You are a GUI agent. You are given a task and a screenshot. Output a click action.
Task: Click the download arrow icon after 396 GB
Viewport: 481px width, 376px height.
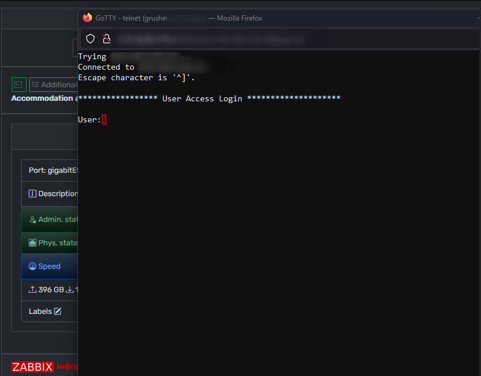70,289
